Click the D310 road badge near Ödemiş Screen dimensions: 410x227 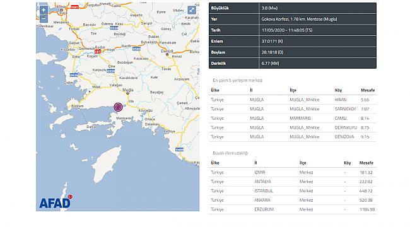(114, 28)
